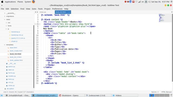Screen dimensions: 173x97
Task: Click the editor vertical scrollbar
Action: pyautogui.click(x=172, y=48)
